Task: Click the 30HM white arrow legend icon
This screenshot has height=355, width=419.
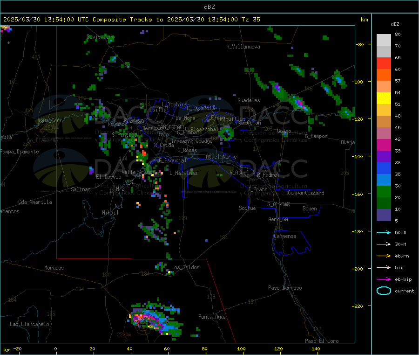Action: pos(384,244)
